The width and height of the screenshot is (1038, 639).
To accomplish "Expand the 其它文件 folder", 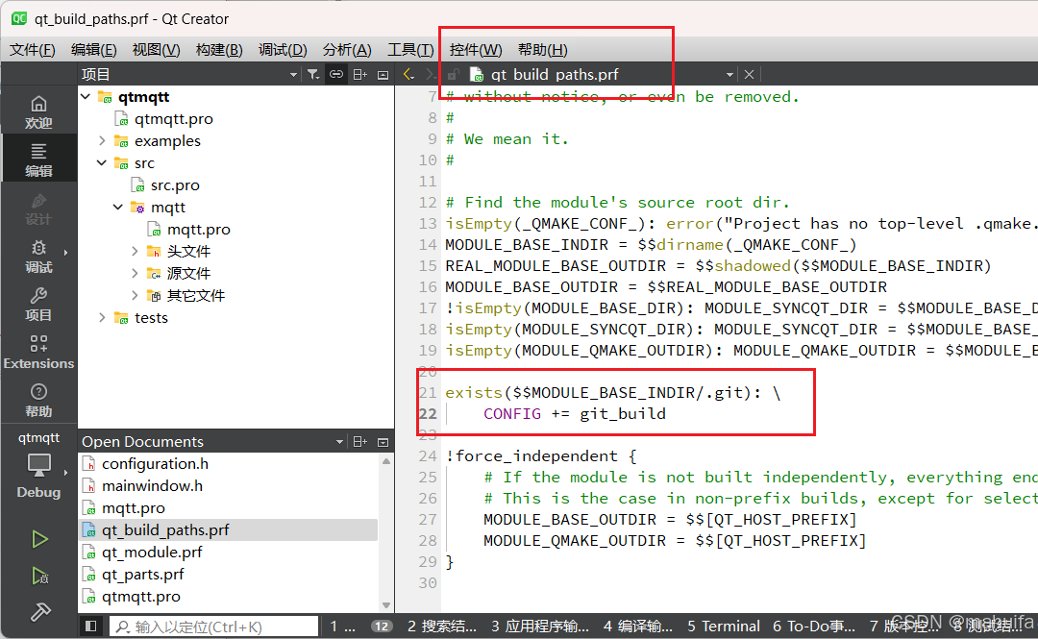I will coord(135,295).
